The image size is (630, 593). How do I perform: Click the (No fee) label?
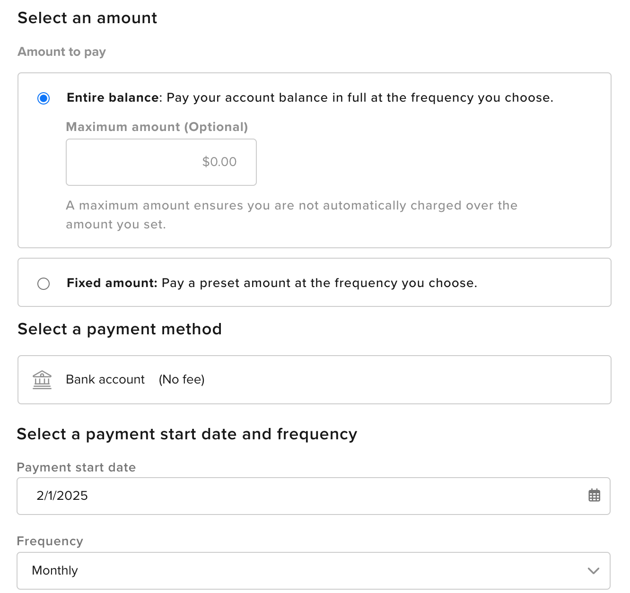click(182, 379)
